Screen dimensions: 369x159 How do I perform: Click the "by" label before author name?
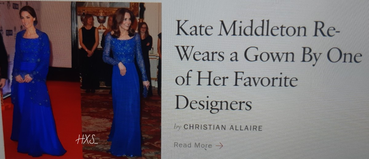177,127
